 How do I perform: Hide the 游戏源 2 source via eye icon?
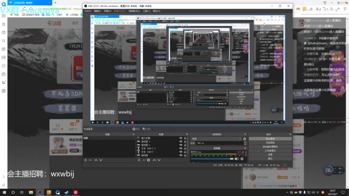tap(181, 145)
